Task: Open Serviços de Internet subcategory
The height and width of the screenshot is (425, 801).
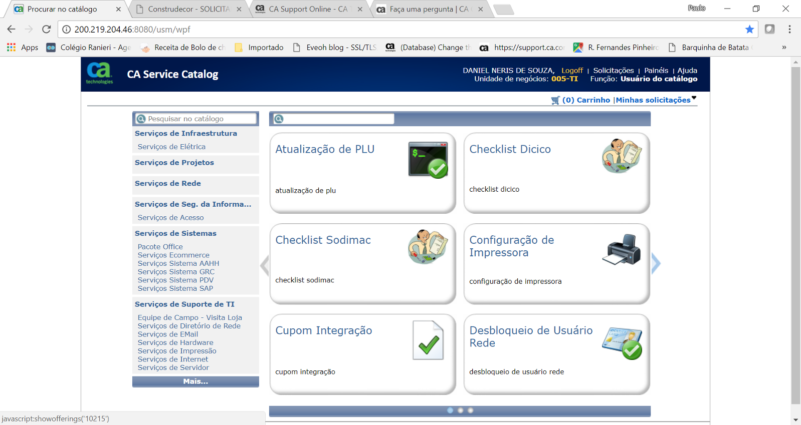Action: coord(173,359)
